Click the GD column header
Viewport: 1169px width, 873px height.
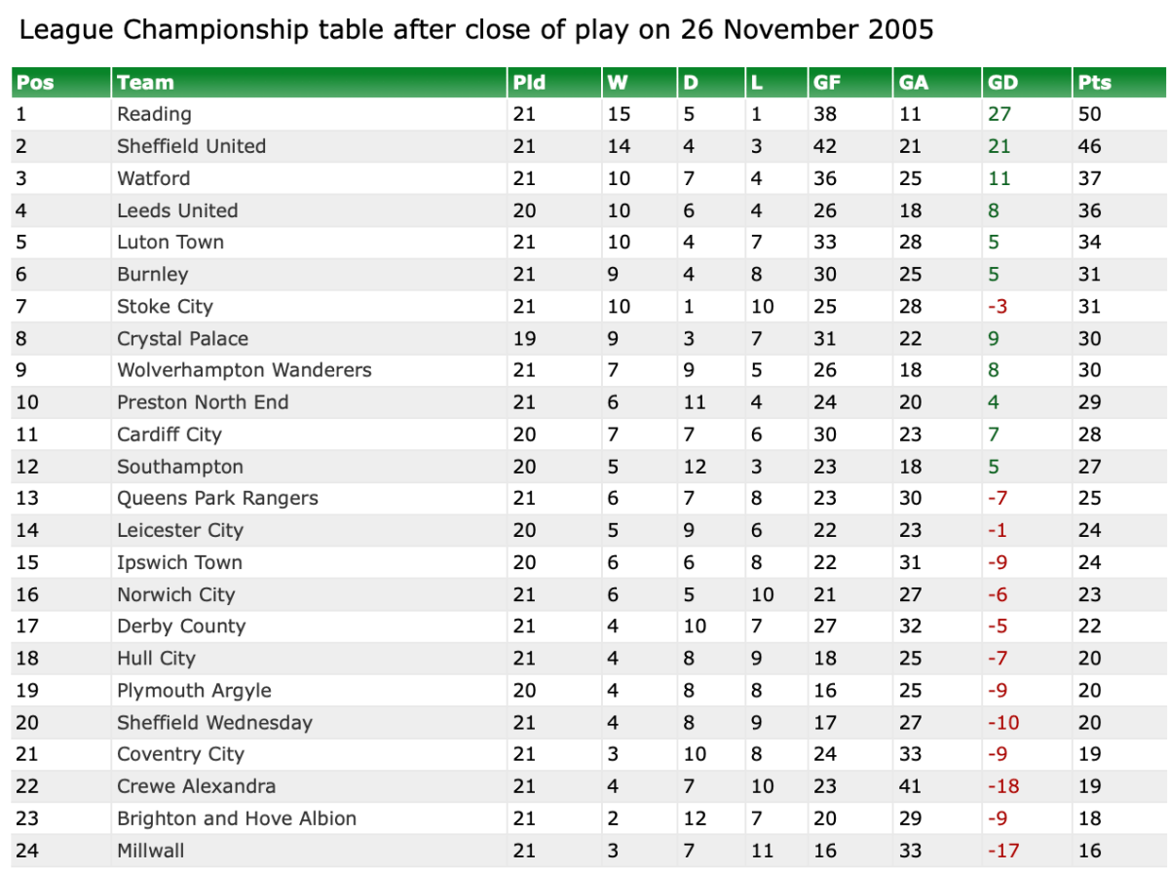(1001, 83)
